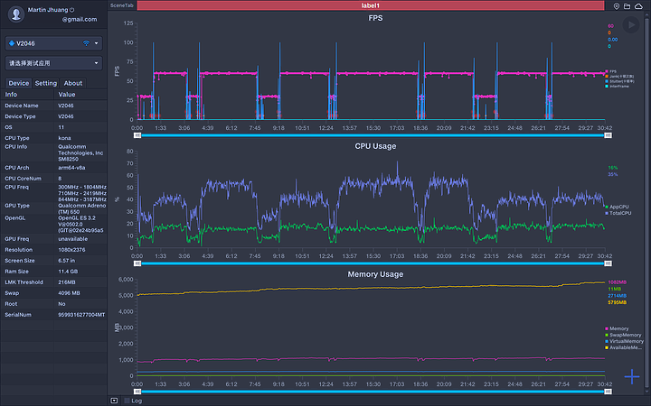This screenshot has height=406, width=651.
Task: Click the vertical scrollbar on the right
Action: [x=646, y=203]
